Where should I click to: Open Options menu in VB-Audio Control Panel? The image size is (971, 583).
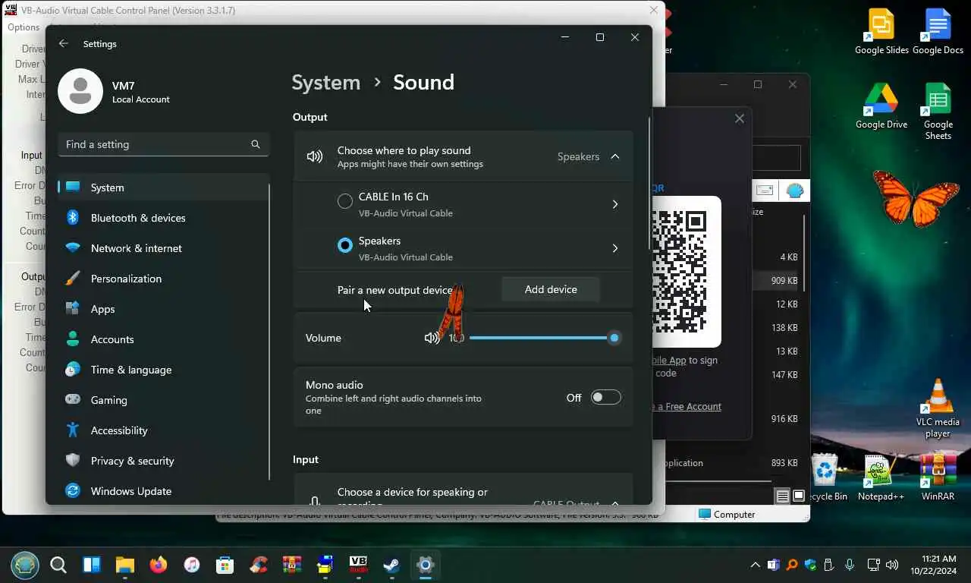point(24,27)
